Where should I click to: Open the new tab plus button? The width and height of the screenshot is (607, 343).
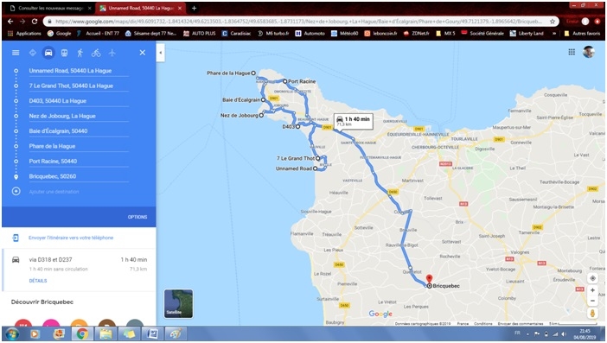194,8
